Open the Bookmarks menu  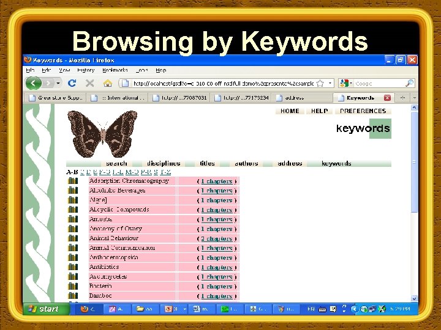pos(115,70)
